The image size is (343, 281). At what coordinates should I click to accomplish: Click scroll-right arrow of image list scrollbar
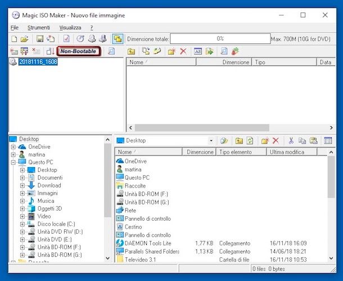click(331, 128)
